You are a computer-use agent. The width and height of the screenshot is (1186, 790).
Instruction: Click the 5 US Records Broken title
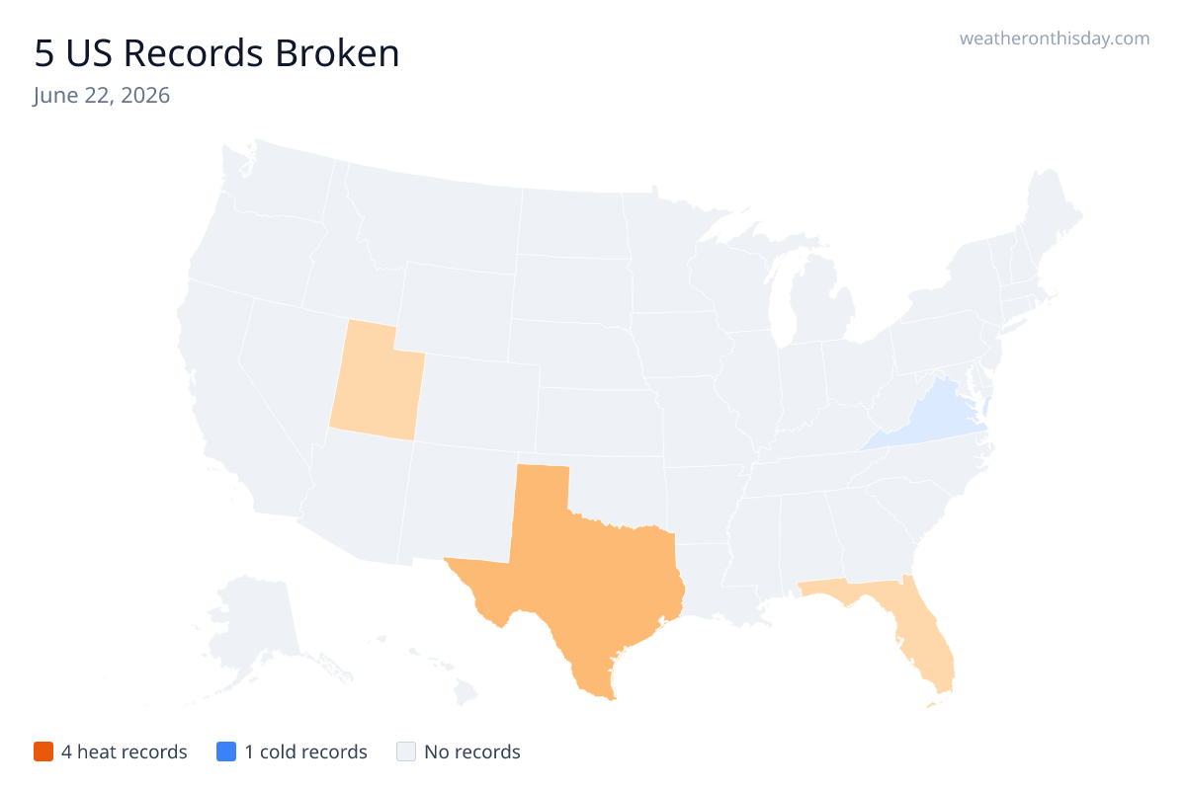217,53
